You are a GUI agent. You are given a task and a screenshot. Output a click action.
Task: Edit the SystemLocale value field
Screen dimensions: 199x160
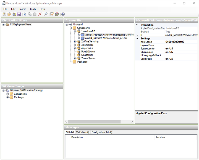click(x=181, y=49)
